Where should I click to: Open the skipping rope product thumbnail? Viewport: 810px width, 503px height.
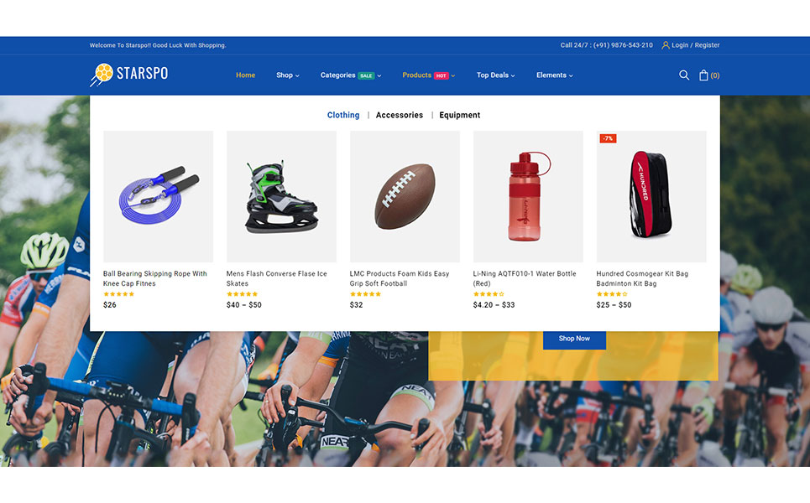(x=158, y=196)
